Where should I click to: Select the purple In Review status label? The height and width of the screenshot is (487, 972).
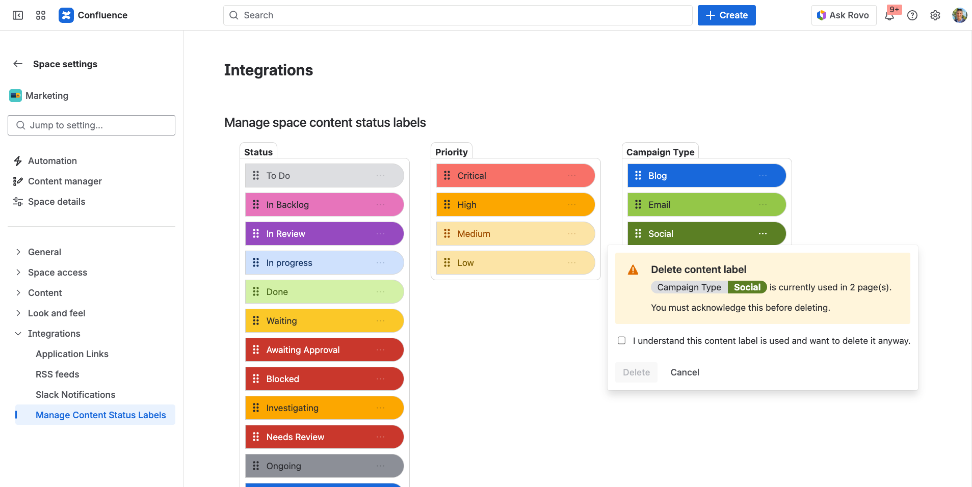pos(316,234)
